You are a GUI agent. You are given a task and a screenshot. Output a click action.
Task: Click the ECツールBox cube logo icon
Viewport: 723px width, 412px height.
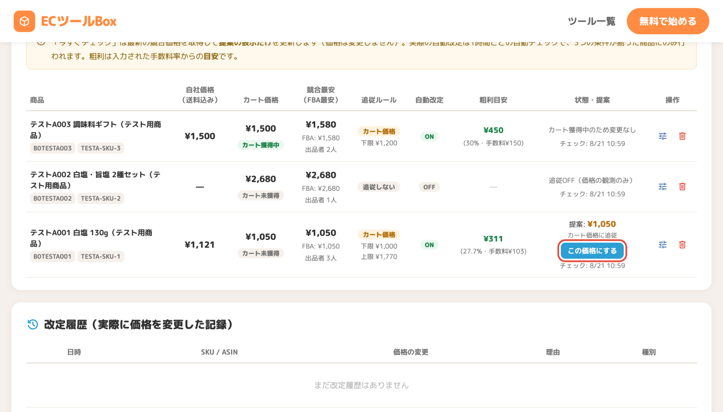pyautogui.click(x=24, y=21)
